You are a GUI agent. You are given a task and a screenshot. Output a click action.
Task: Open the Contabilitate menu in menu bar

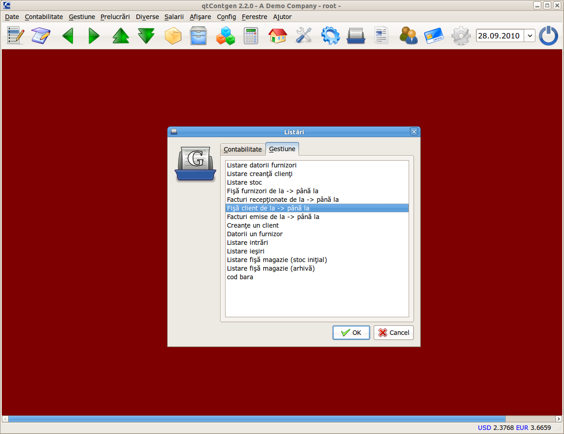(44, 17)
